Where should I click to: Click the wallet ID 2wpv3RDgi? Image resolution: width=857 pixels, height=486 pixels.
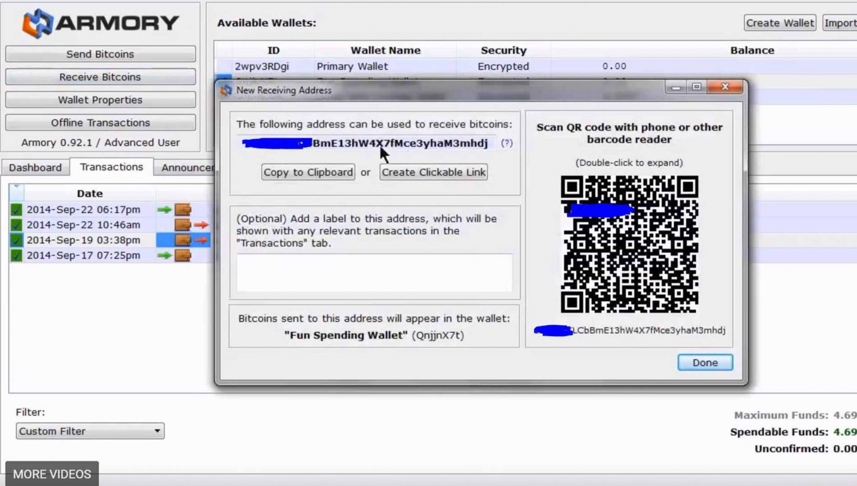click(x=263, y=66)
